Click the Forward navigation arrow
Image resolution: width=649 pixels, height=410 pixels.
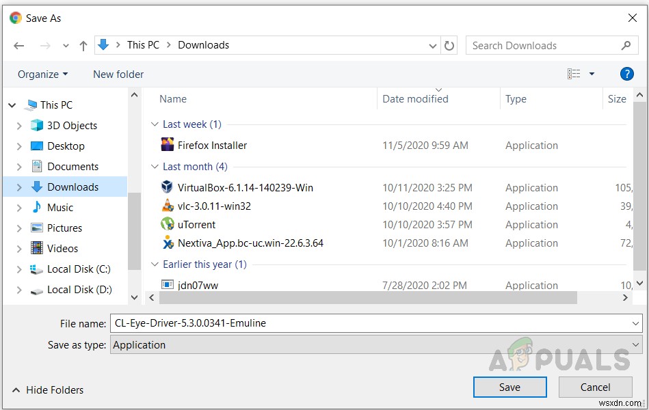[45, 46]
